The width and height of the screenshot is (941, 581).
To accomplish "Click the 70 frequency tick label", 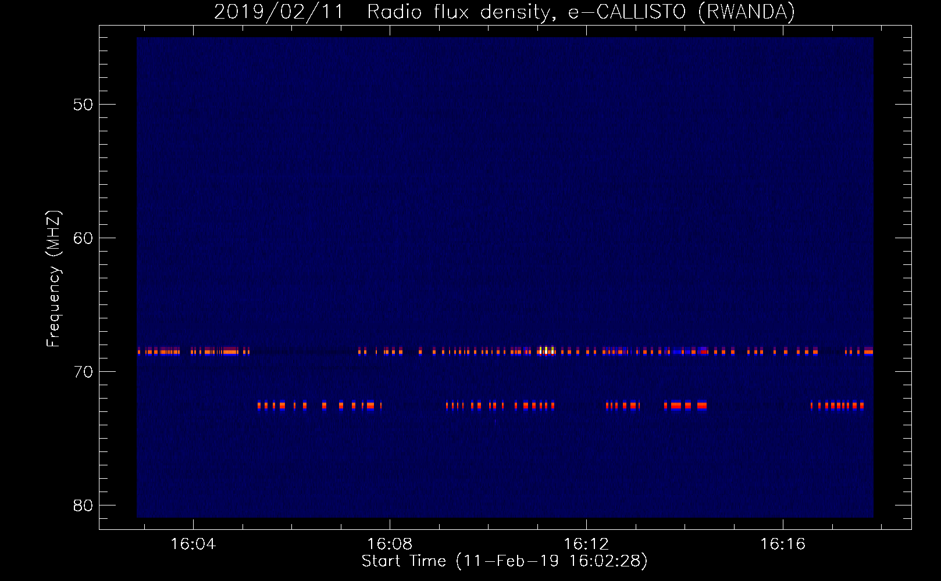I will pos(83,372).
